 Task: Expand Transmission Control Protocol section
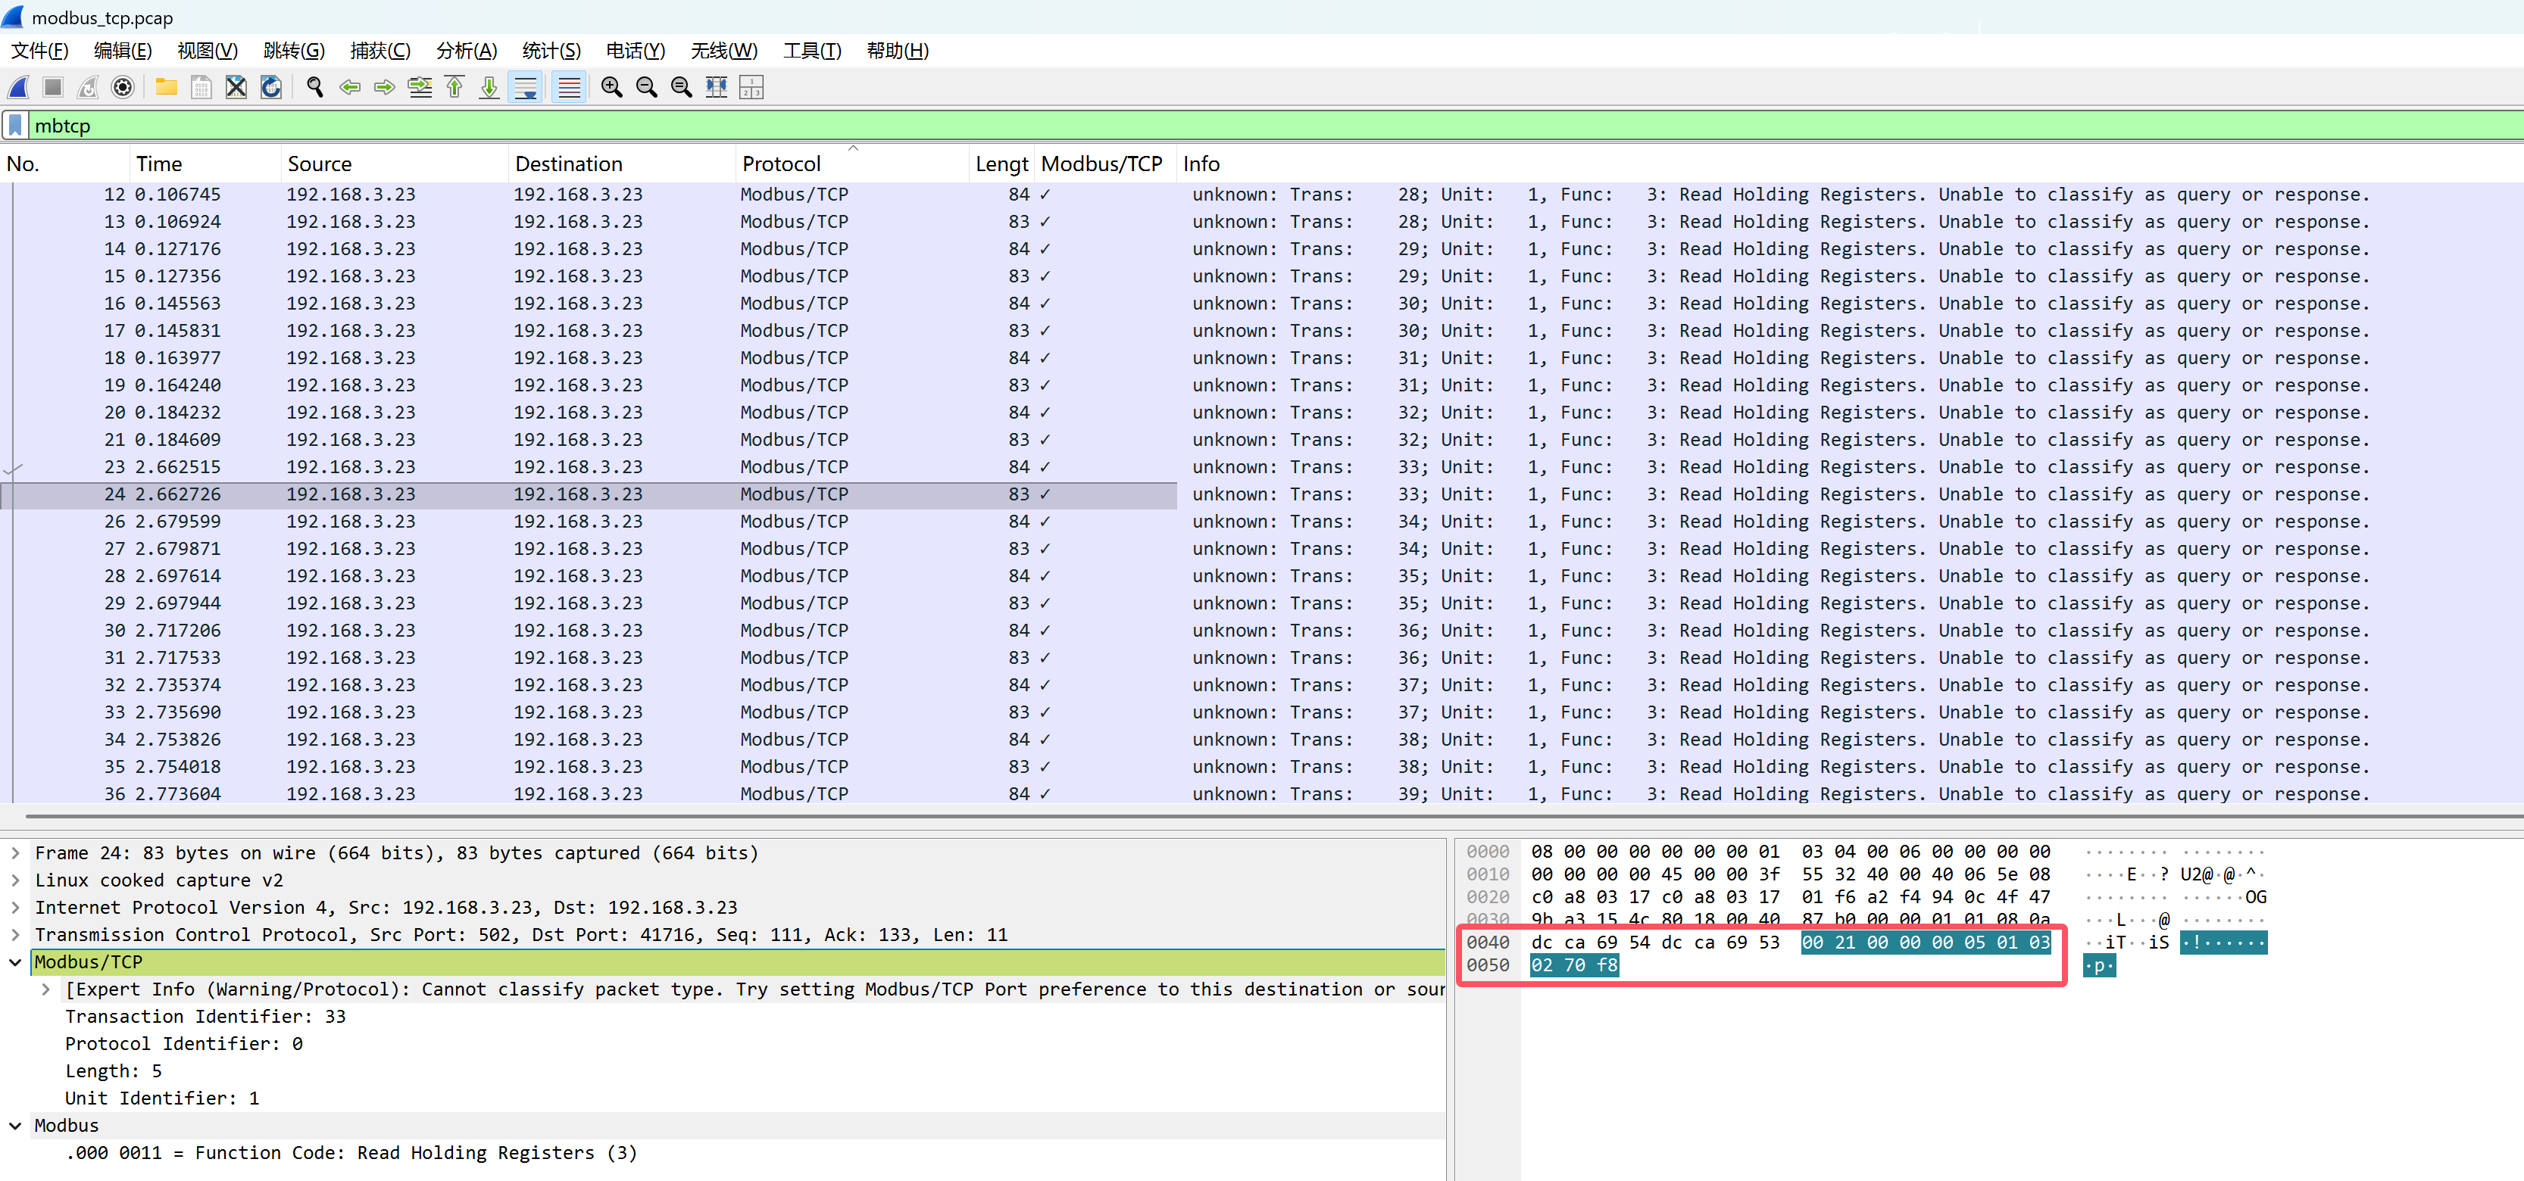click(x=16, y=935)
